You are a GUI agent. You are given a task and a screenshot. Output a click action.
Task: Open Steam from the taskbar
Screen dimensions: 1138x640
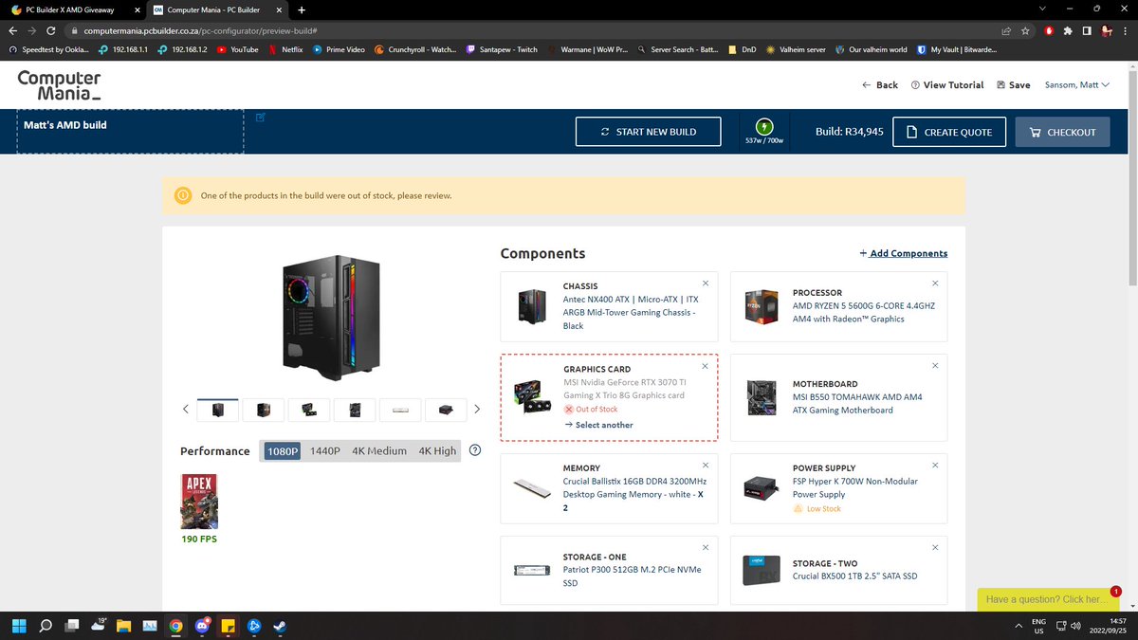pyautogui.click(x=282, y=627)
